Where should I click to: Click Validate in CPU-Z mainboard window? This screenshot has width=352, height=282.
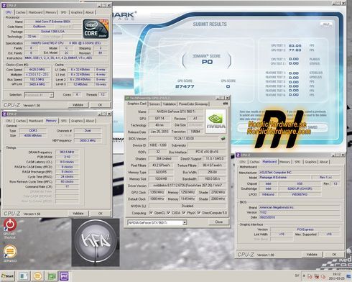(x=312, y=255)
